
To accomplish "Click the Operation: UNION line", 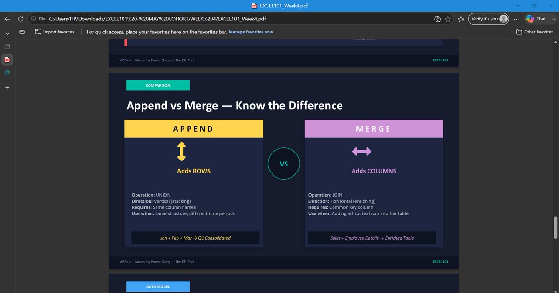I will [x=151, y=195].
